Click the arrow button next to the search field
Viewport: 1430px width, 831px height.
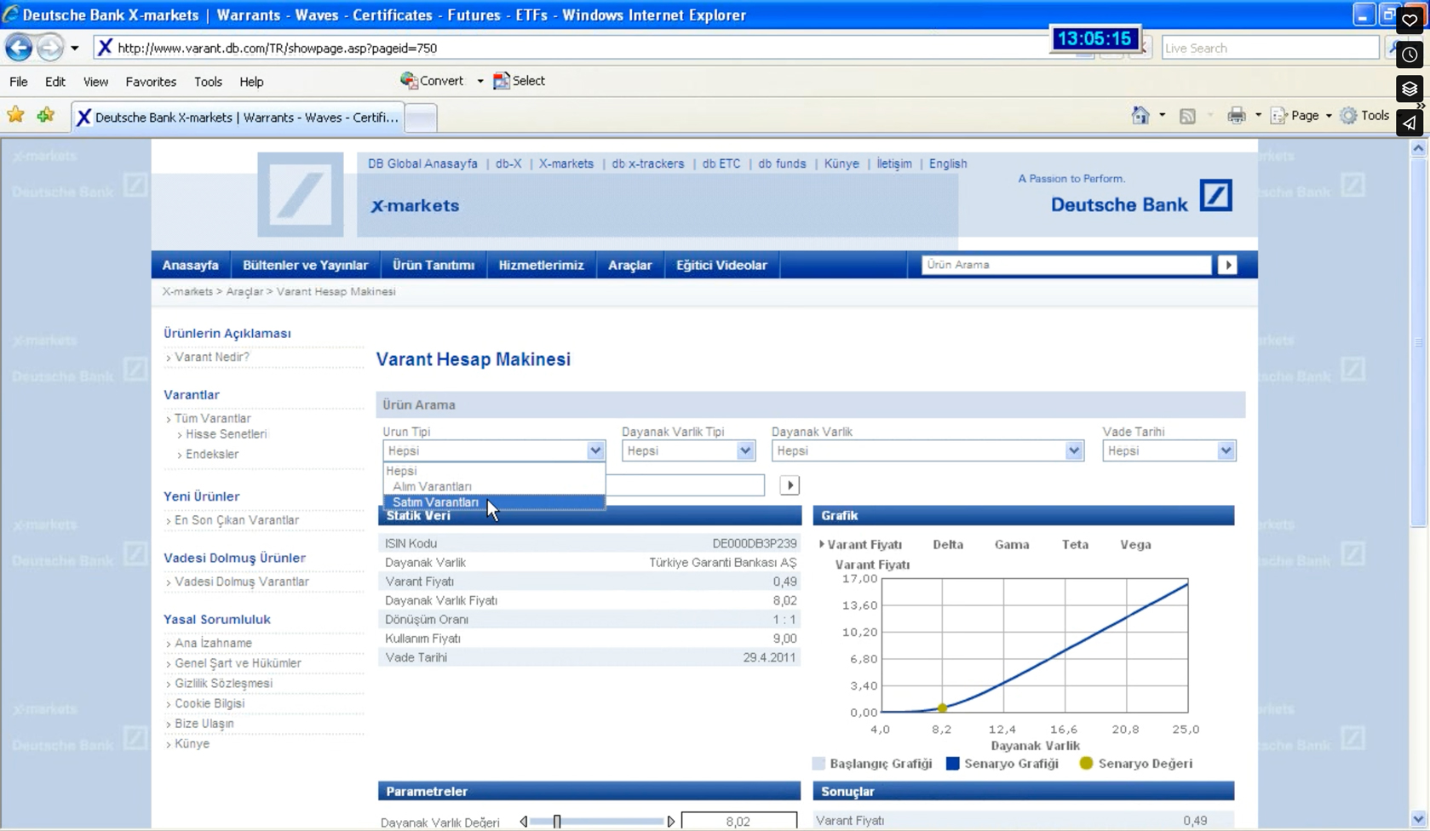pyautogui.click(x=790, y=485)
